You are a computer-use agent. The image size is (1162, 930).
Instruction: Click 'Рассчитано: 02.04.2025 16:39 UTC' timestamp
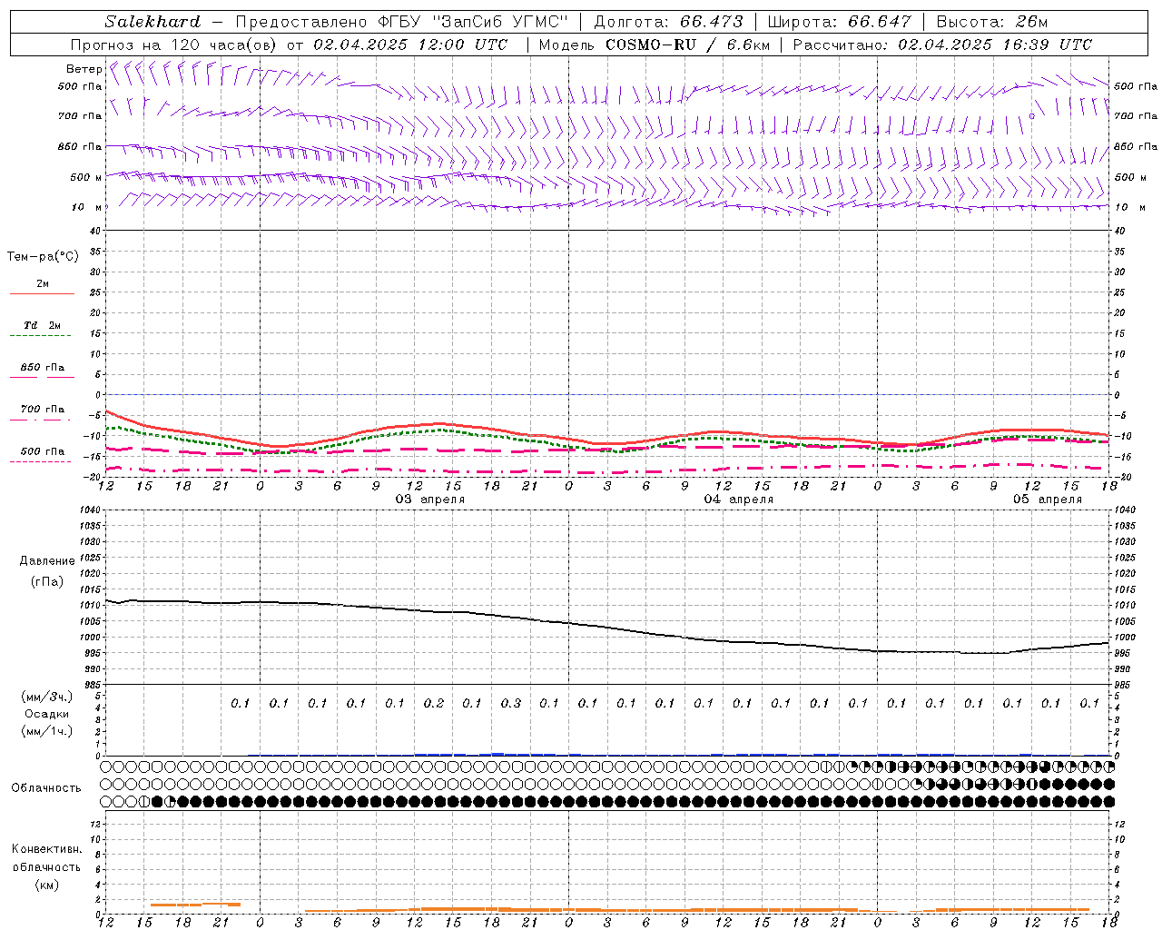tap(942, 45)
